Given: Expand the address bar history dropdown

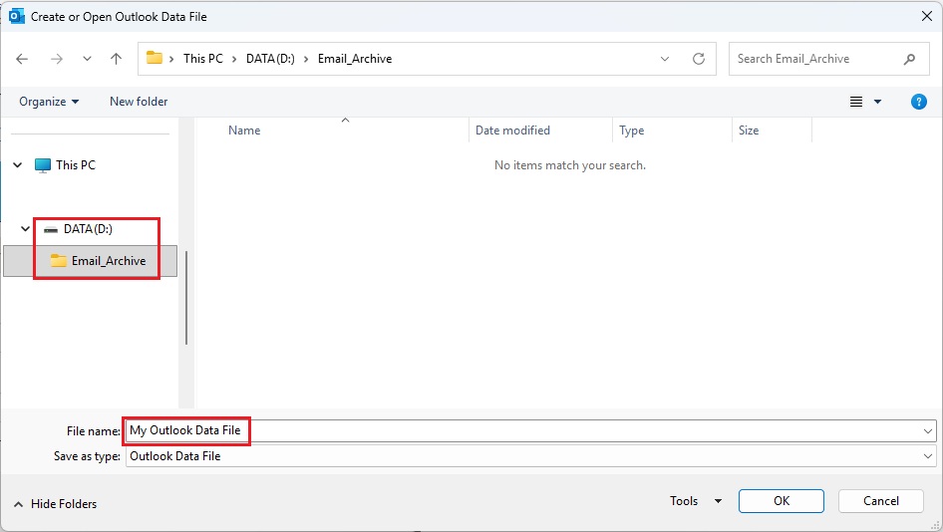Looking at the screenshot, I should [665, 59].
